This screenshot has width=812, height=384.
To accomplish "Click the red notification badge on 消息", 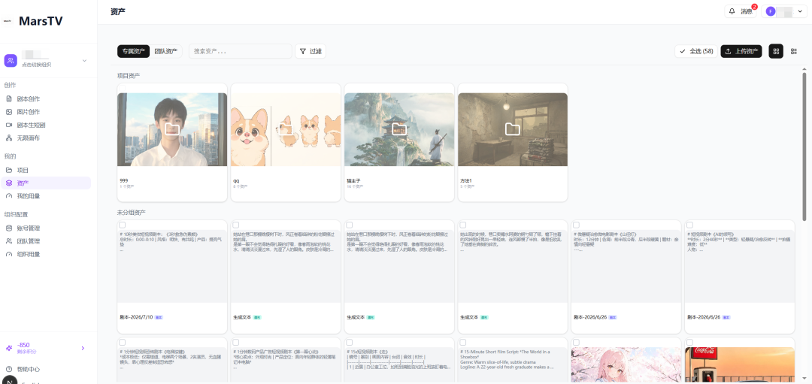I will [755, 7].
